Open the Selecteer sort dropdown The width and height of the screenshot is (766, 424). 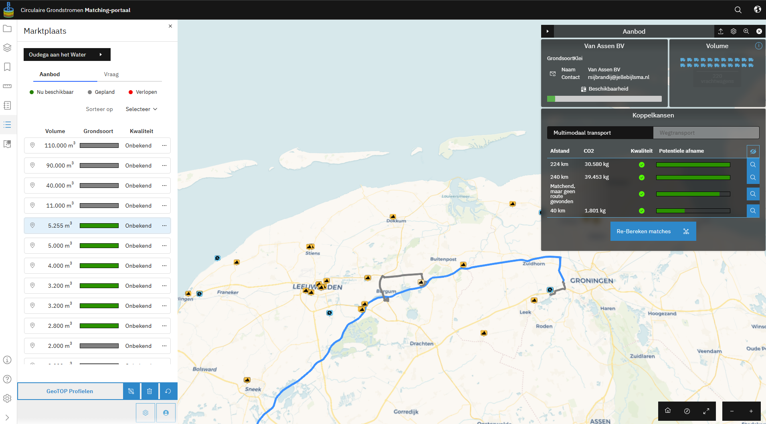point(141,109)
